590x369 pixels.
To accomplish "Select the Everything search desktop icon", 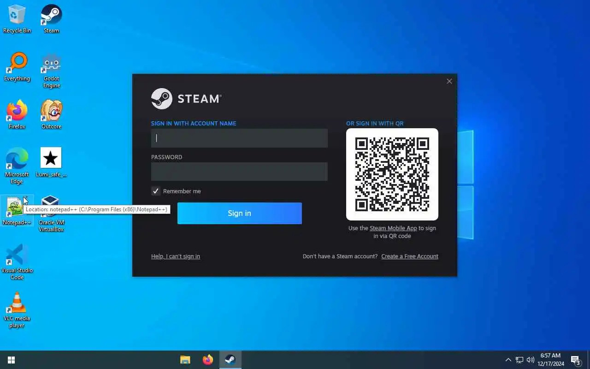I will pyautogui.click(x=17, y=67).
